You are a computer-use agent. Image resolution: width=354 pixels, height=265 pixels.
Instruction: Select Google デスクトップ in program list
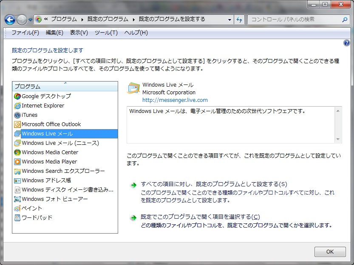46,96
